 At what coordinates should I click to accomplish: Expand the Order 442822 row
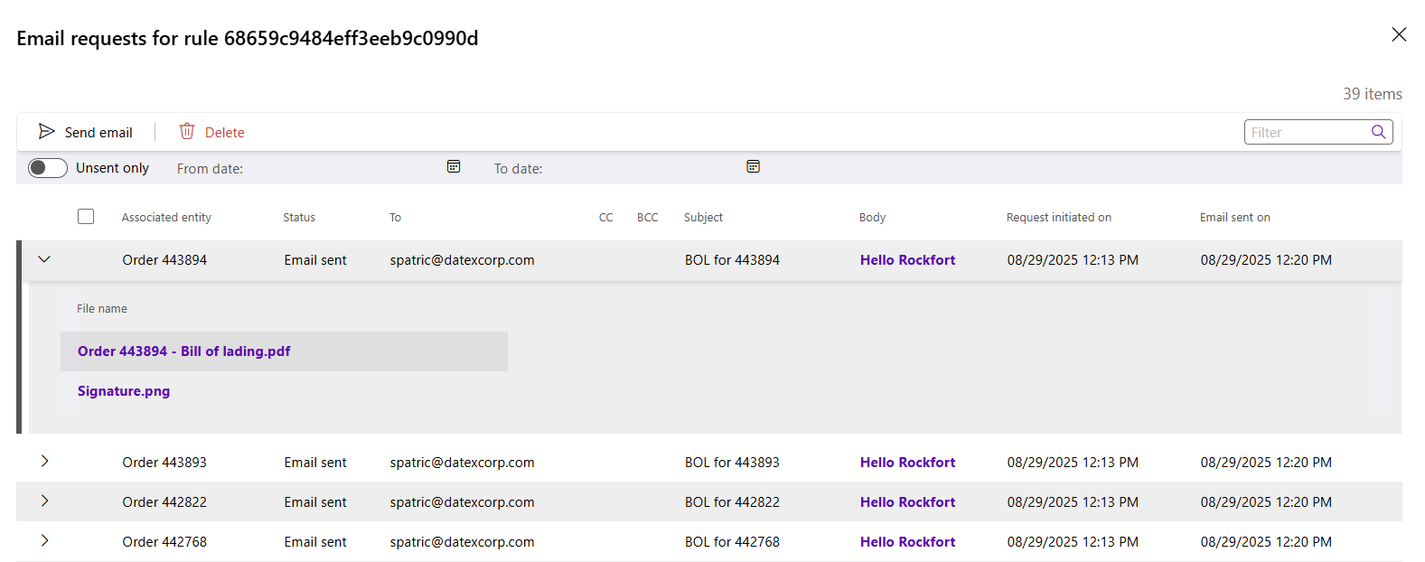[x=44, y=501]
